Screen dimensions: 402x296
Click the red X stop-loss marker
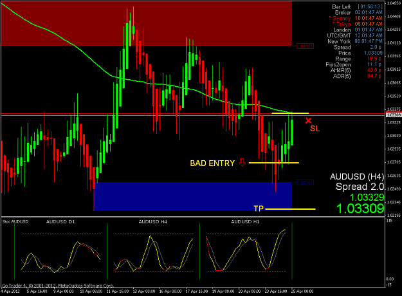pyautogui.click(x=309, y=120)
